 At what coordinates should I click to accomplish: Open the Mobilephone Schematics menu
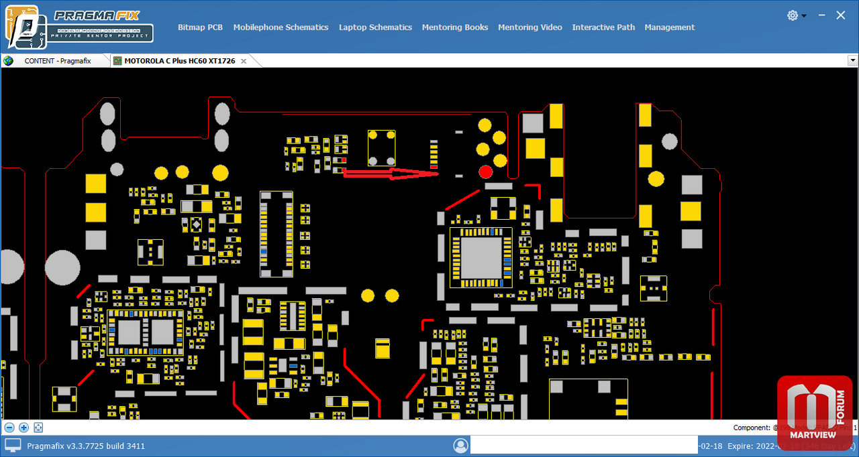point(281,27)
